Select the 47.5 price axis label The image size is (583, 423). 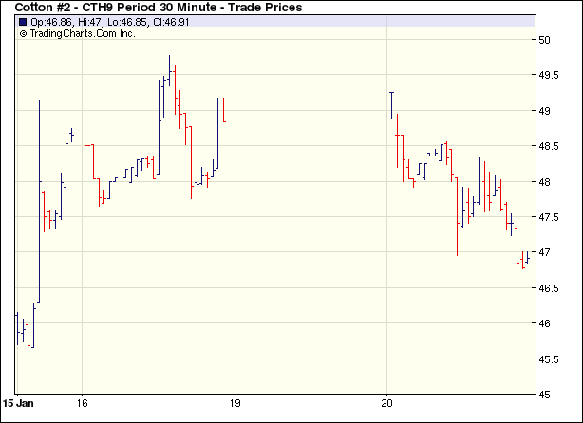[549, 218]
